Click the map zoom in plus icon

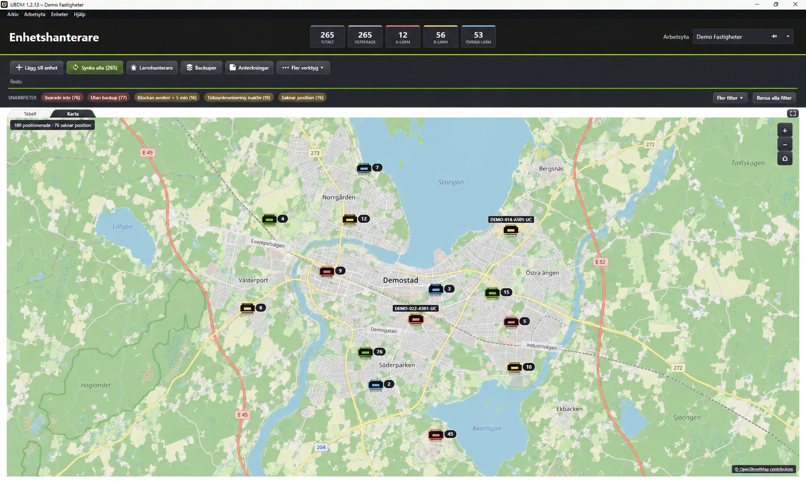tap(785, 130)
